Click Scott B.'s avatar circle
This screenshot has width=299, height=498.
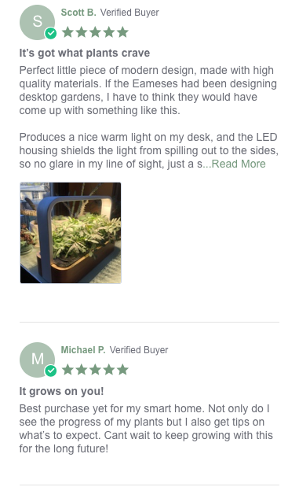(x=37, y=22)
